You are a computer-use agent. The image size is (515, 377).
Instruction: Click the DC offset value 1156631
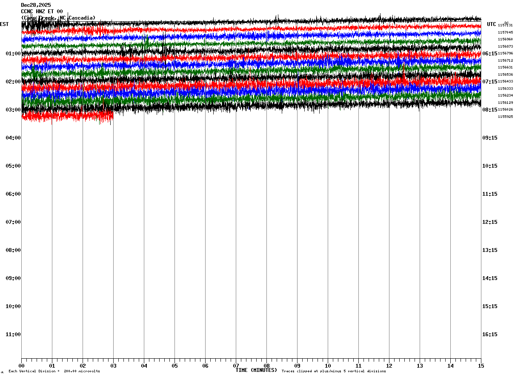click(505, 68)
